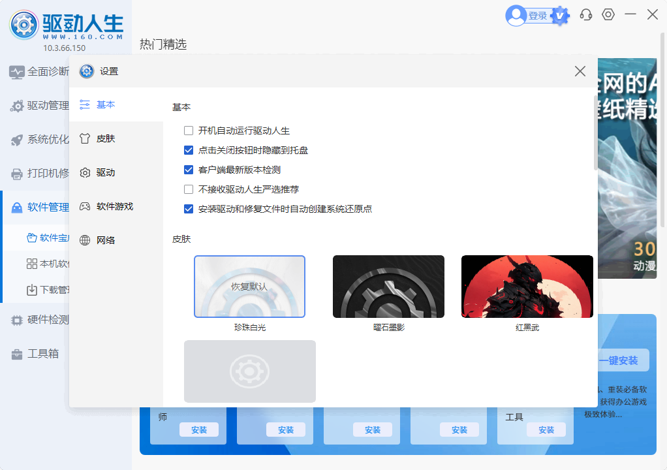Screen dimensions: 667x470
Task: Click the 一键安装 button
Action: tap(623, 360)
